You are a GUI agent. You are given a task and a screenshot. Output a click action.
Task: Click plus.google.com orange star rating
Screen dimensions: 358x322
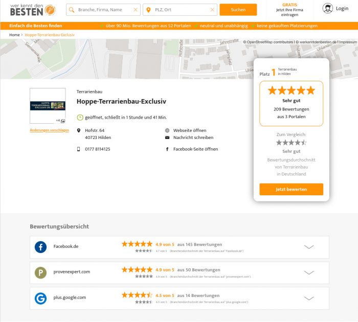(137, 295)
